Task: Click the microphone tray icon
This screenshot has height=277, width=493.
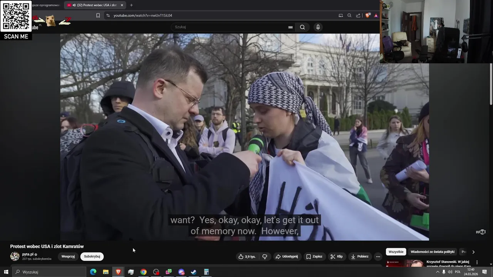Action: coord(444,272)
